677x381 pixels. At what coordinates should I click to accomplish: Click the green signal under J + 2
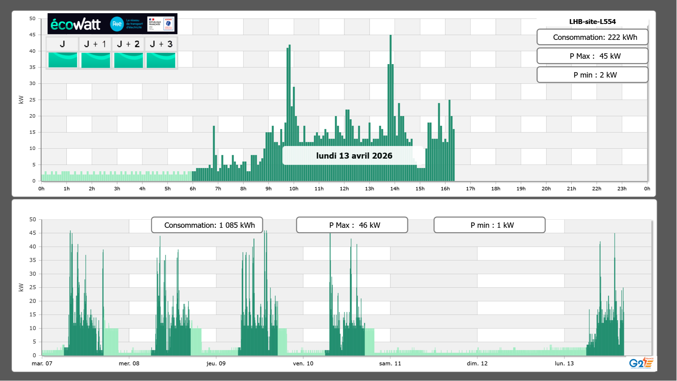pyautogui.click(x=128, y=60)
